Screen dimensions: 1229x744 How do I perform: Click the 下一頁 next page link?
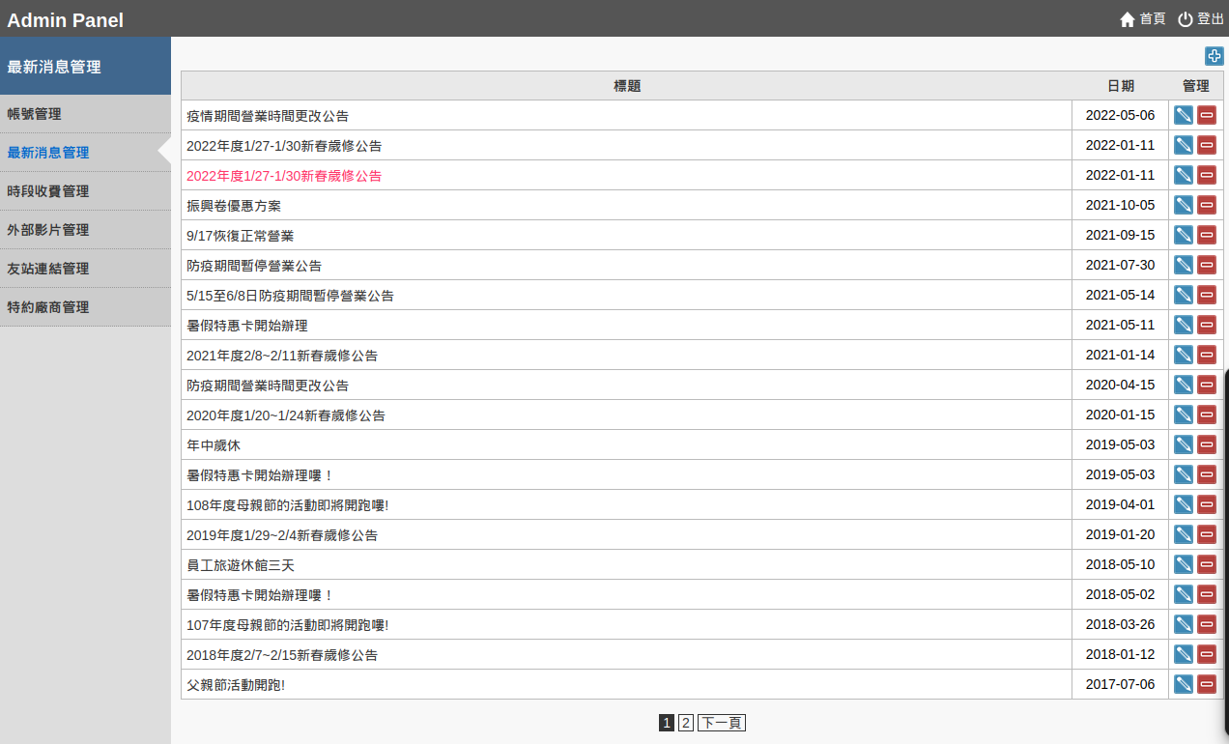pyautogui.click(x=722, y=723)
